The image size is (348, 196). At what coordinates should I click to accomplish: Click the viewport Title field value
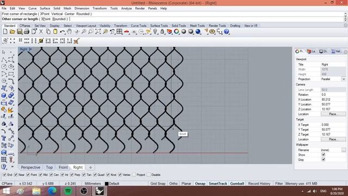[333, 64]
